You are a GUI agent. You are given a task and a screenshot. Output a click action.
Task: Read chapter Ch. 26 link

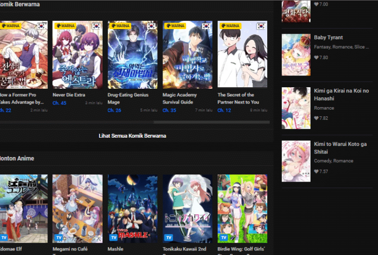pyautogui.click(x=114, y=110)
